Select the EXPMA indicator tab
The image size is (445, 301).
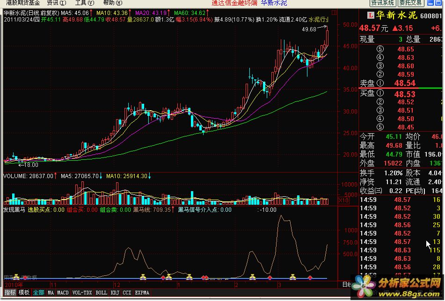142,293
